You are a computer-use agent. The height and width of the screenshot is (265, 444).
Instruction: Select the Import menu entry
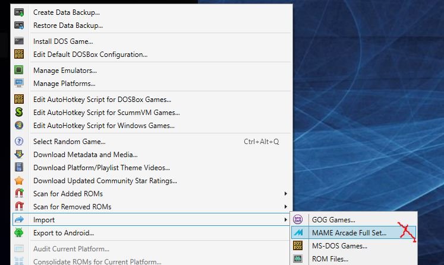(x=152, y=219)
